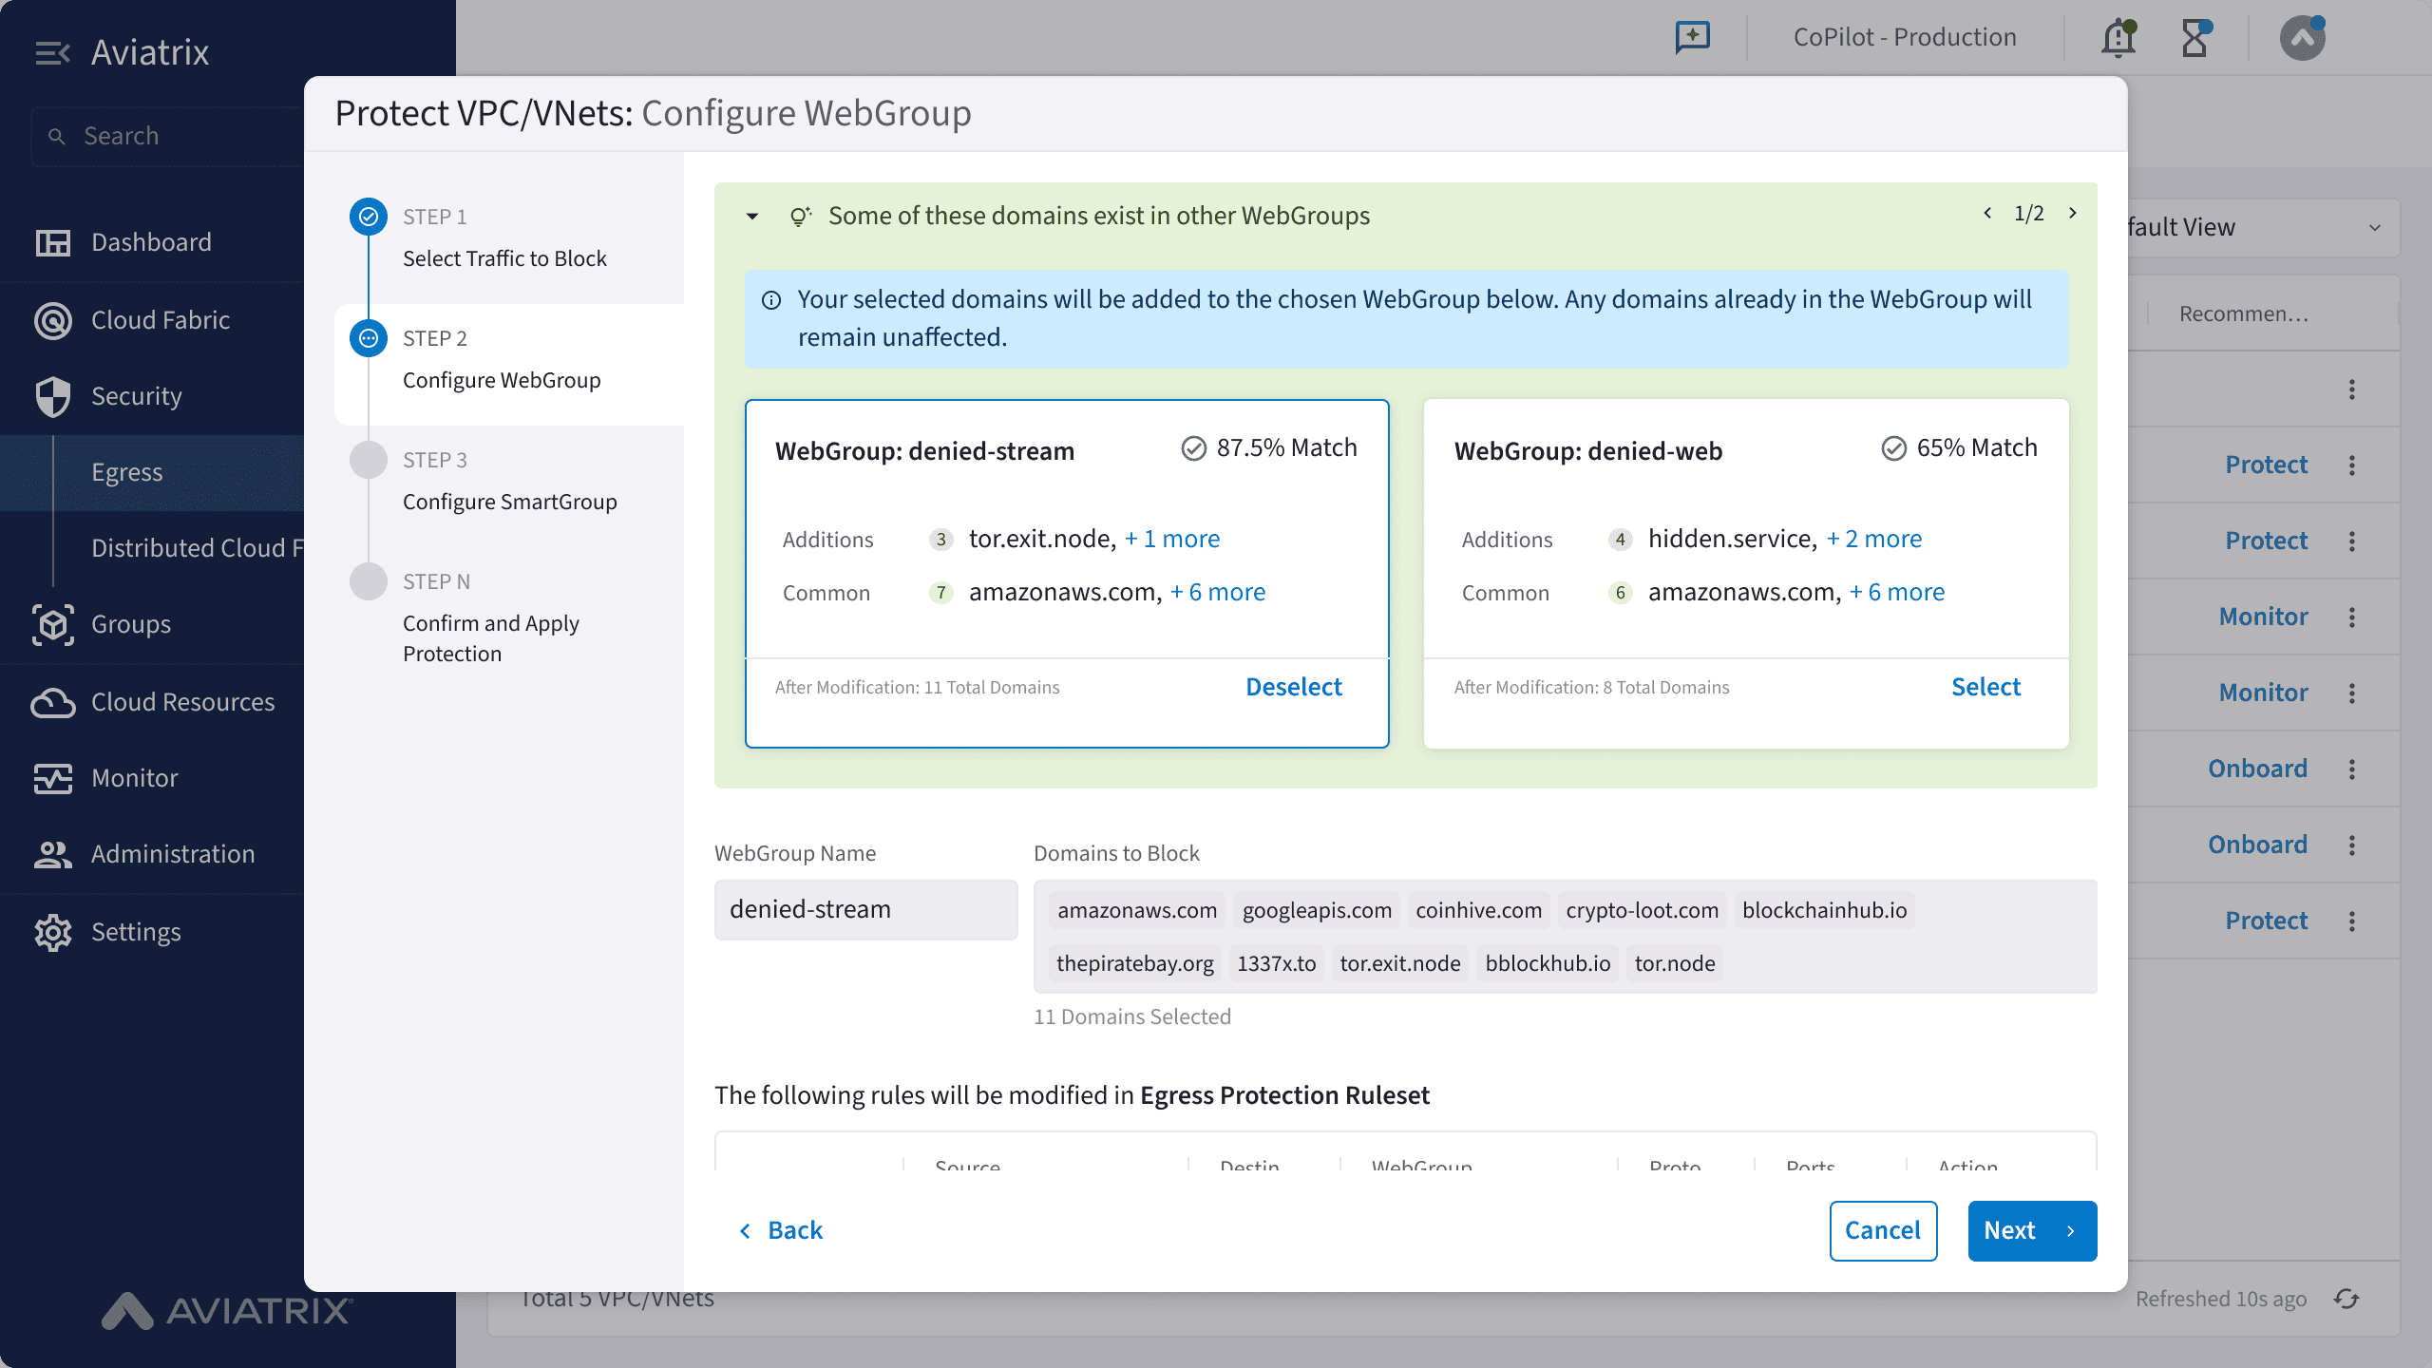This screenshot has width=2432, height=1368.
Task: Open the hourglass tasks icon
Action: click(x=2195, y=38)
